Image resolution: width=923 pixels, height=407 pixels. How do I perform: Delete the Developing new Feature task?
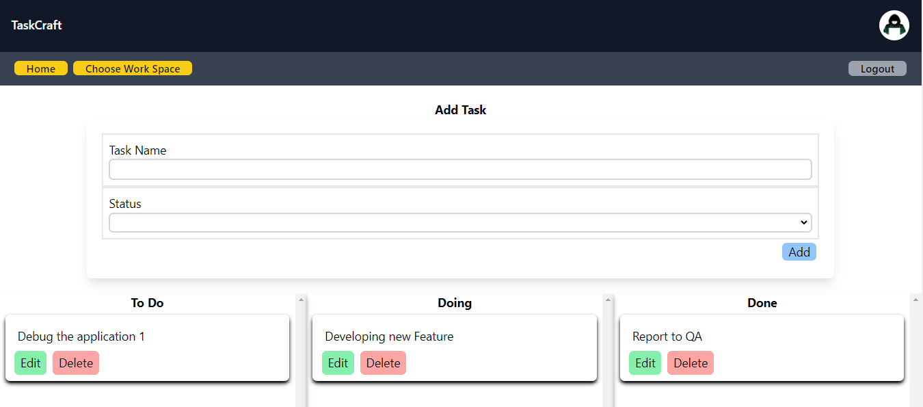pos(383,363)
